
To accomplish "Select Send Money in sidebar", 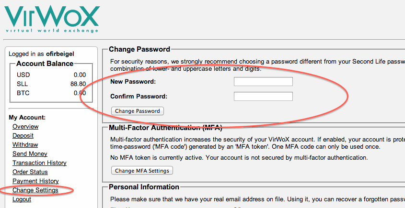I will click(30, 154).
